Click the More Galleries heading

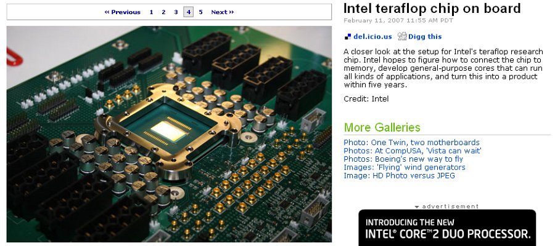(382, 127)
